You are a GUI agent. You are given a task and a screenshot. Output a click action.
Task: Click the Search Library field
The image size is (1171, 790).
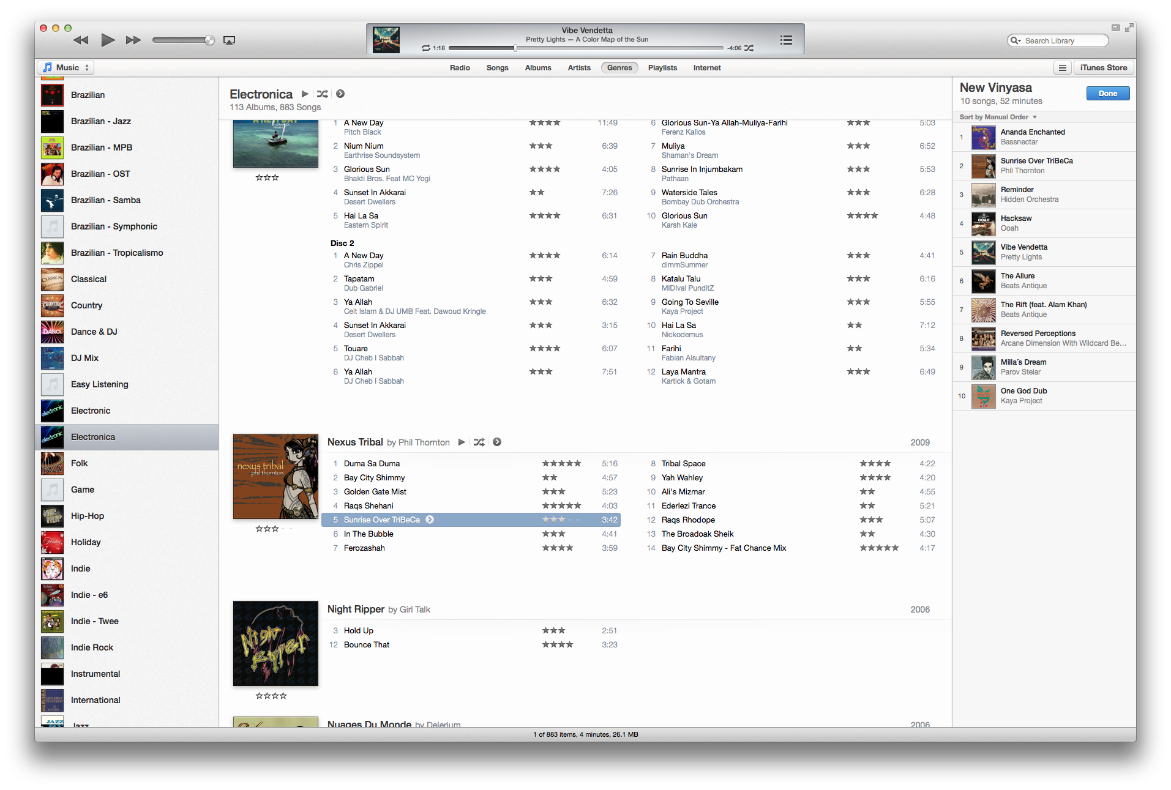1058,40
